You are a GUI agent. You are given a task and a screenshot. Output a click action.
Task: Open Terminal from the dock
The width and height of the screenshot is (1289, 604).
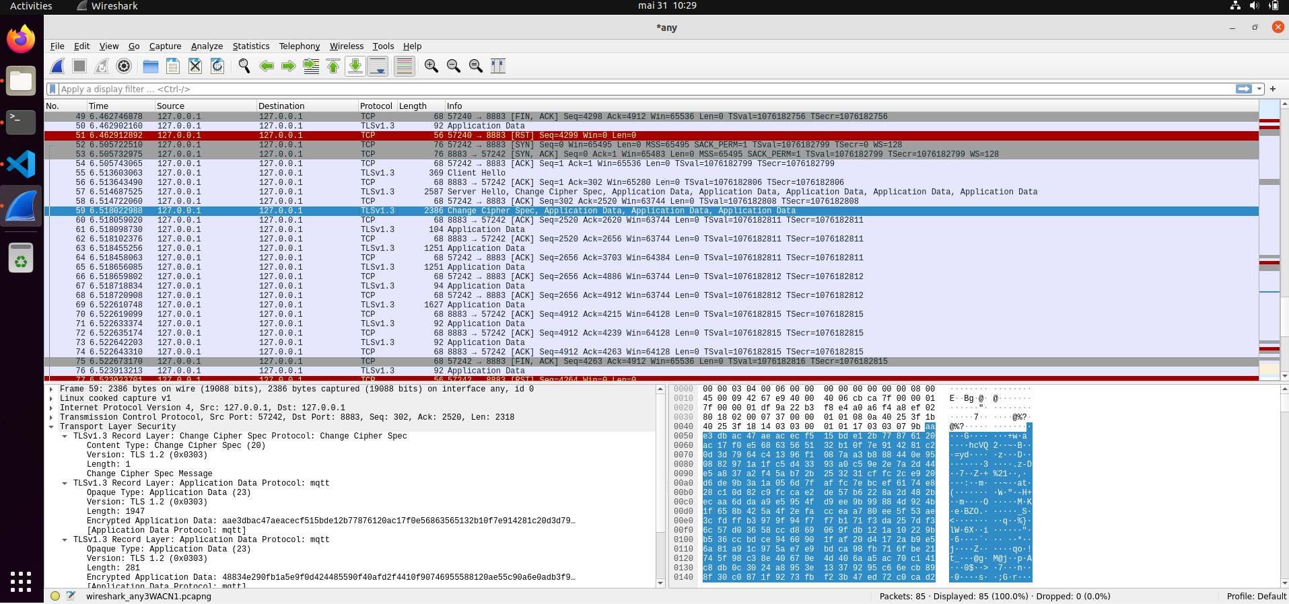[21, 122]
